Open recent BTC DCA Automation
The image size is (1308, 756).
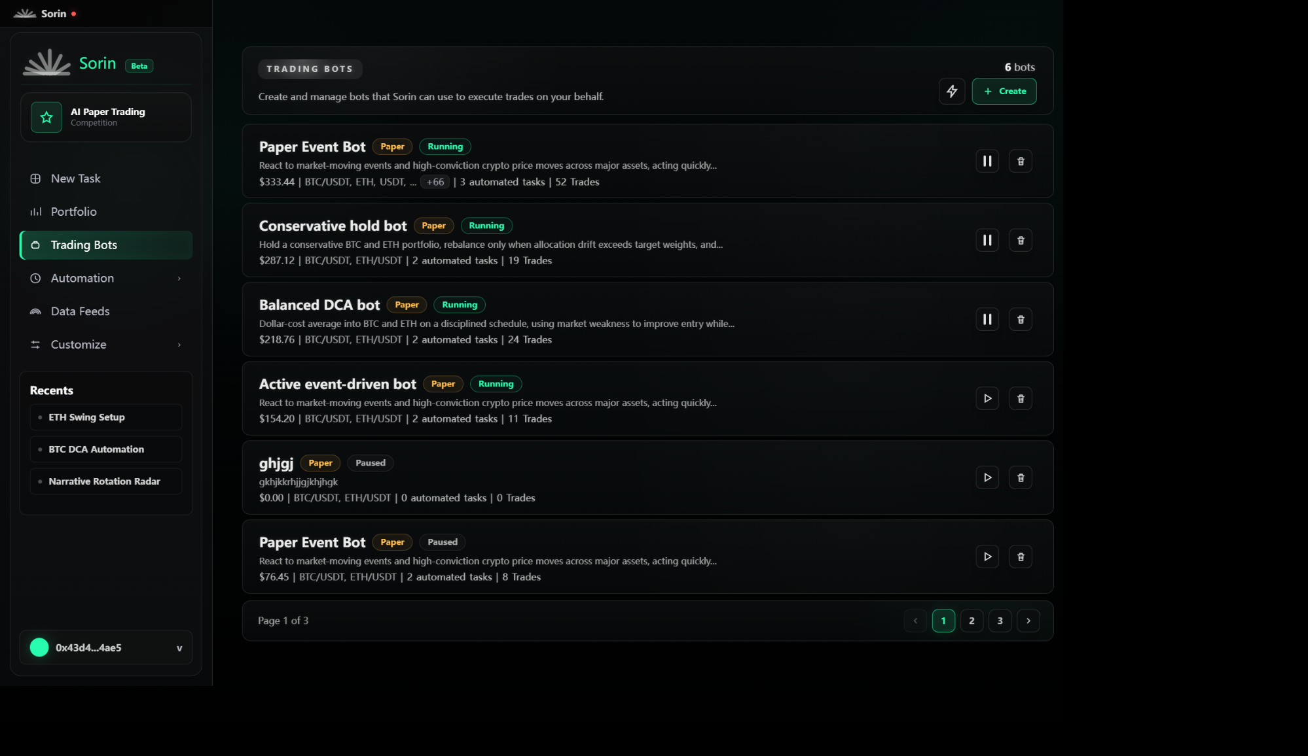(106, 449)
